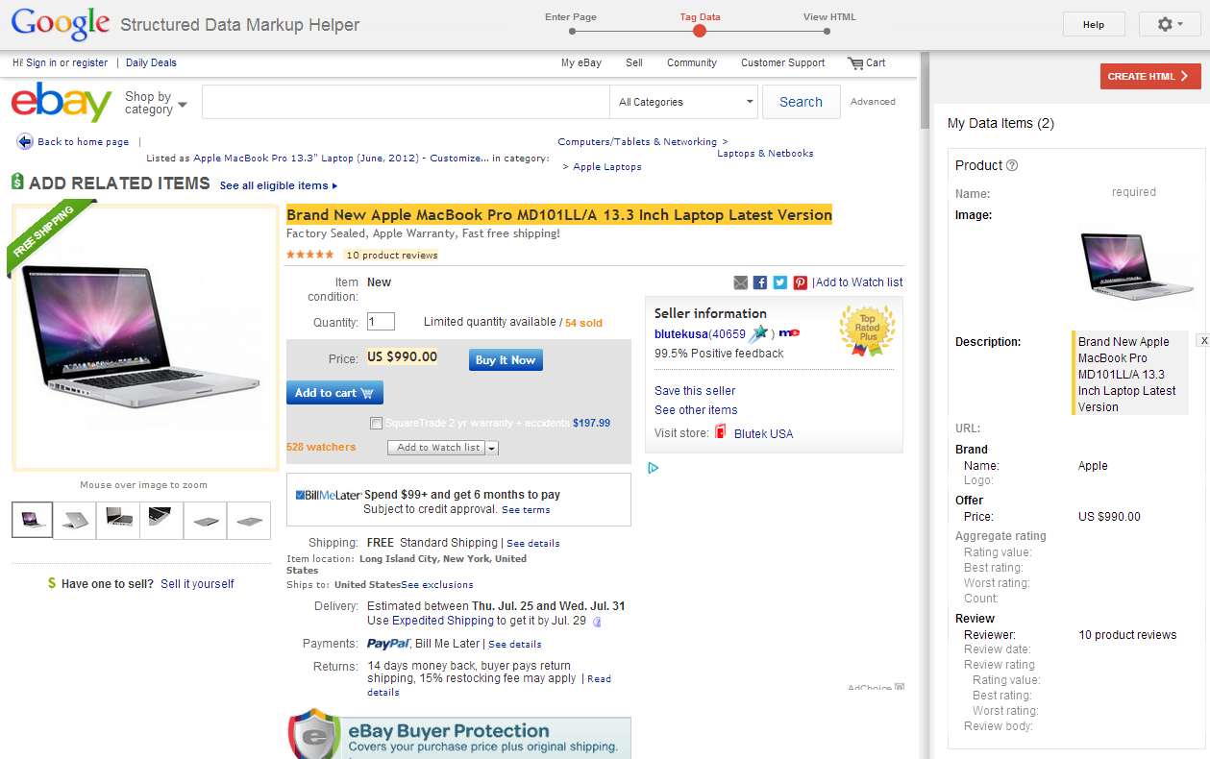Image resolution: width=1210 pixels, height=759 pixels.
Task: Pin the listing using the Pinterest icon
Action: coord(800,282)
